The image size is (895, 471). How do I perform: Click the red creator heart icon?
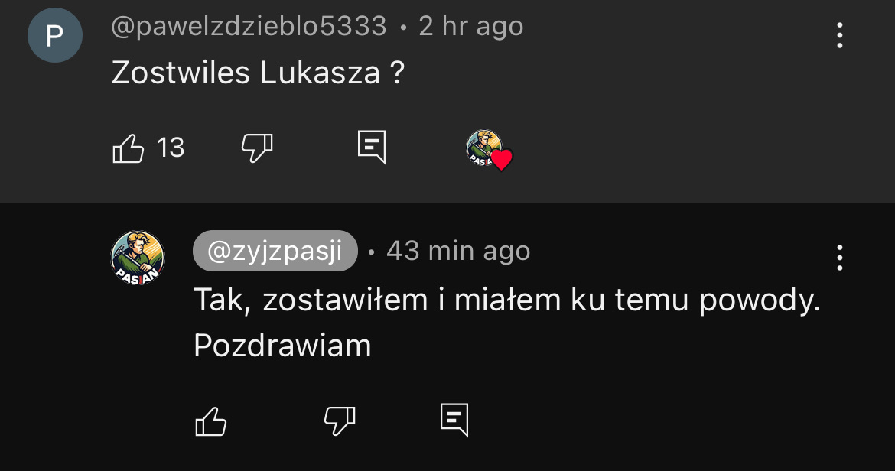(x=501, y=160)
